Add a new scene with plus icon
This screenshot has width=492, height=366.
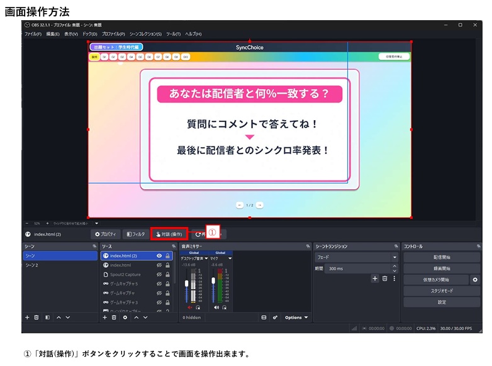click(27, 318)
